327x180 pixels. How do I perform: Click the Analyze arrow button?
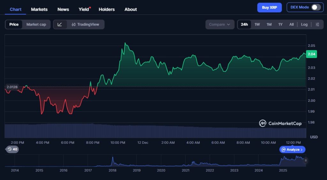tap(293, 149)
